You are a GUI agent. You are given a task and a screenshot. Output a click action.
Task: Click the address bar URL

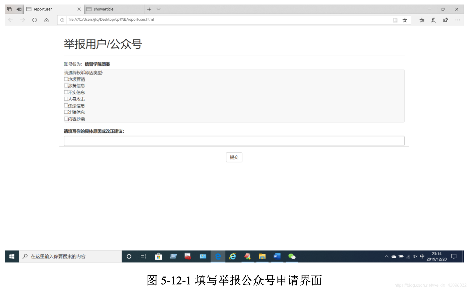point(111,20)
